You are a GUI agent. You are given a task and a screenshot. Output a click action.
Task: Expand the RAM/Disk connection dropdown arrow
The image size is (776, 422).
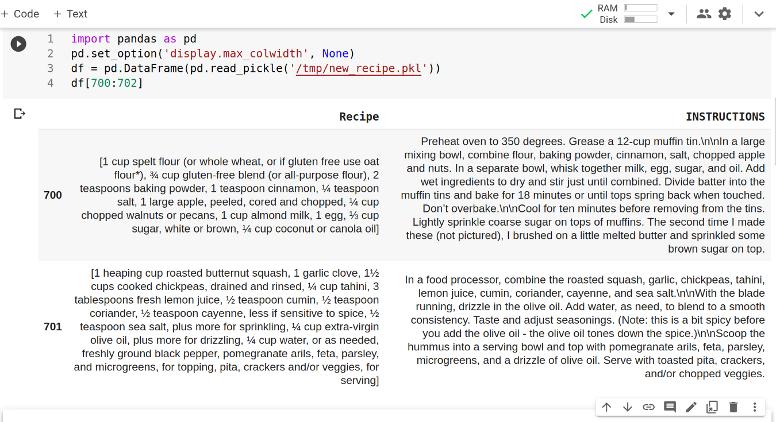tap(671, 14)
